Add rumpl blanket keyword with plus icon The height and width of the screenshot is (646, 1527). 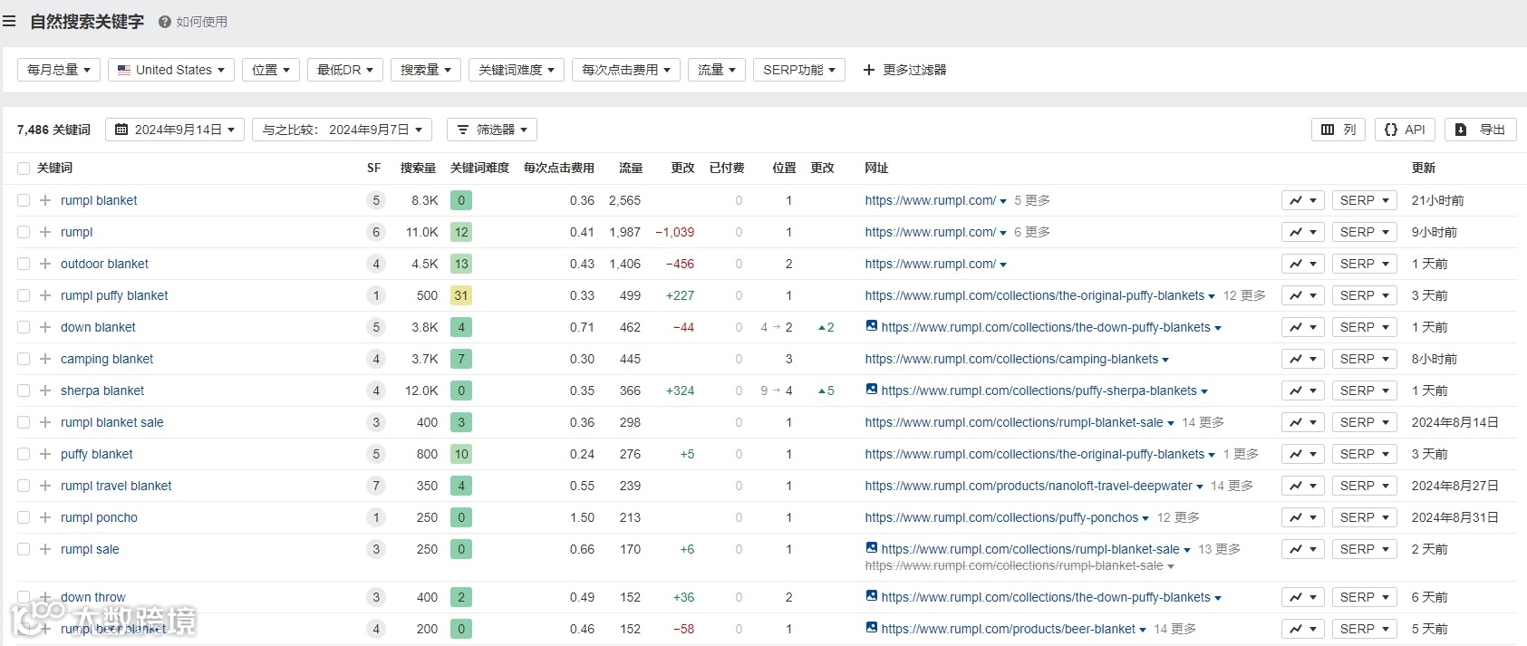44,200
